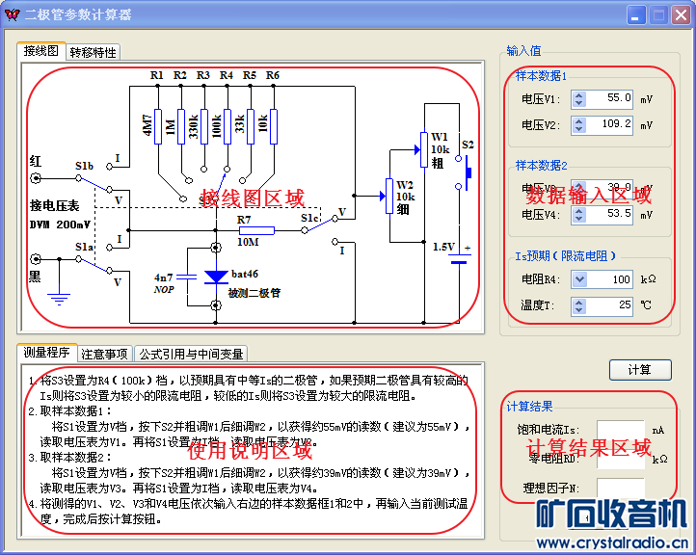Viewport: 696px width, 555px height.
Task: Increase 电压V1 with the up spinner arrow
Action: point(578,95)
